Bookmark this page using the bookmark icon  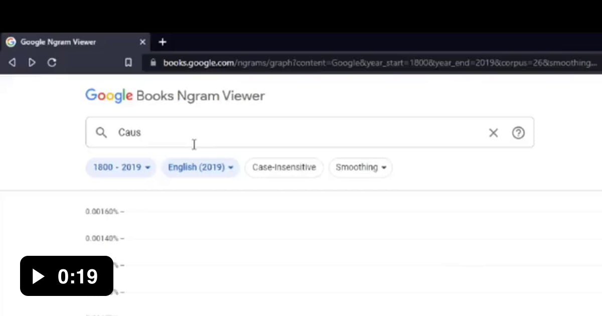(x=128, y=63)
